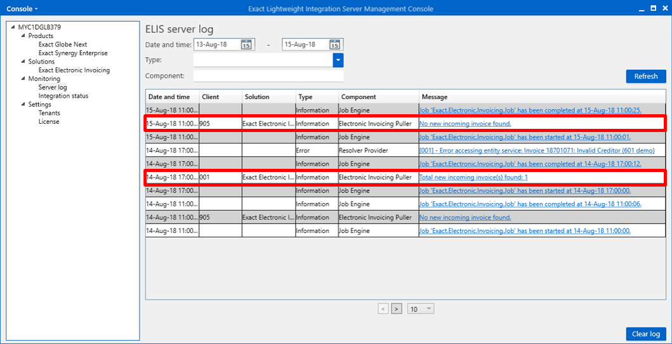Open message job started at 15-Aug-18 11:00:01
Viewport: 672px width, 344px height.
click(525, 137)
